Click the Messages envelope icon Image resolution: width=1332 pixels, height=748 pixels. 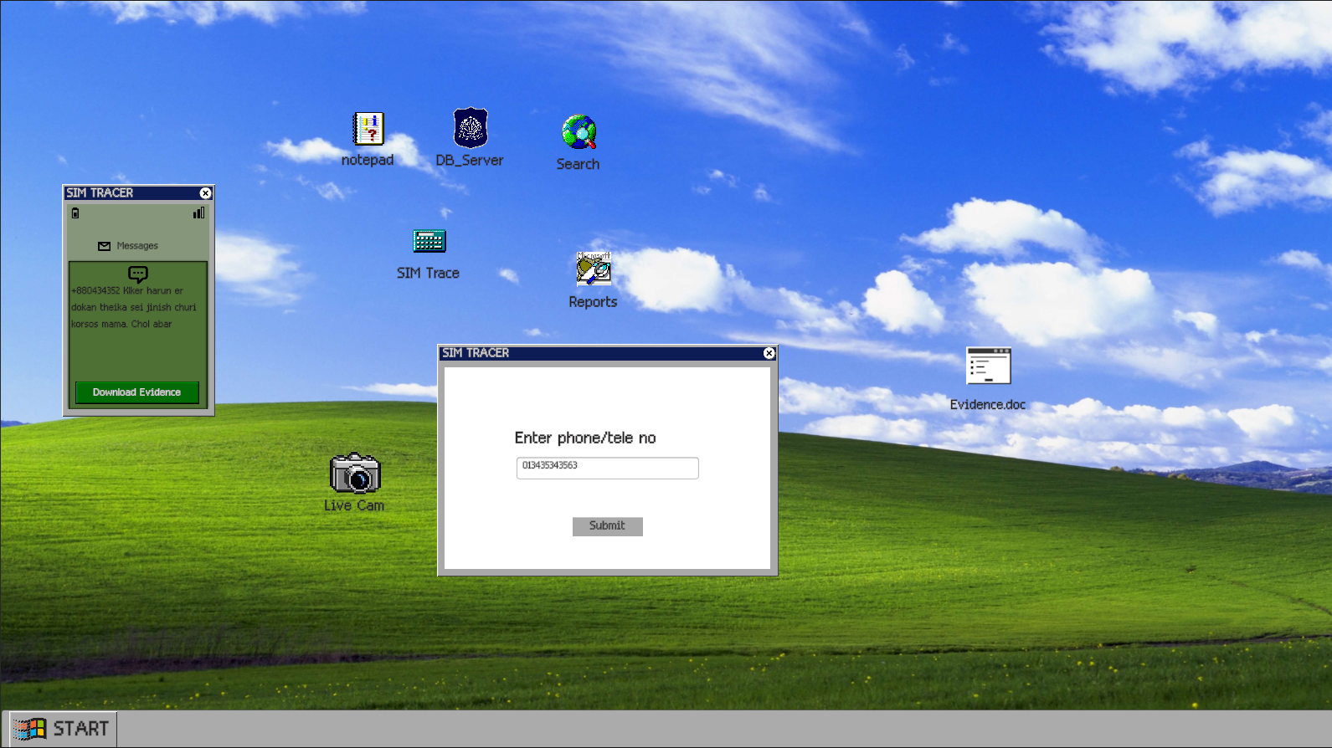(x=104, y=246)
